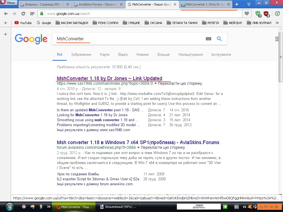Screen dimensions: 283x212
Task: Open the Opera Меню button
Action: (9, 3)
